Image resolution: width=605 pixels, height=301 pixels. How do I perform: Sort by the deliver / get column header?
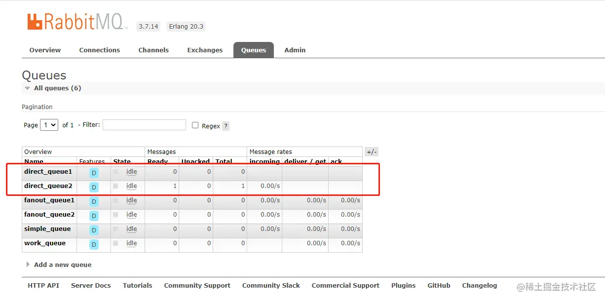tap(305, 161)
